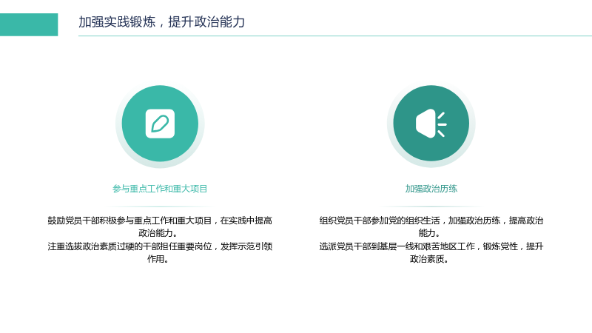Click the divider line under 加强政治历练

pos(431,207)
